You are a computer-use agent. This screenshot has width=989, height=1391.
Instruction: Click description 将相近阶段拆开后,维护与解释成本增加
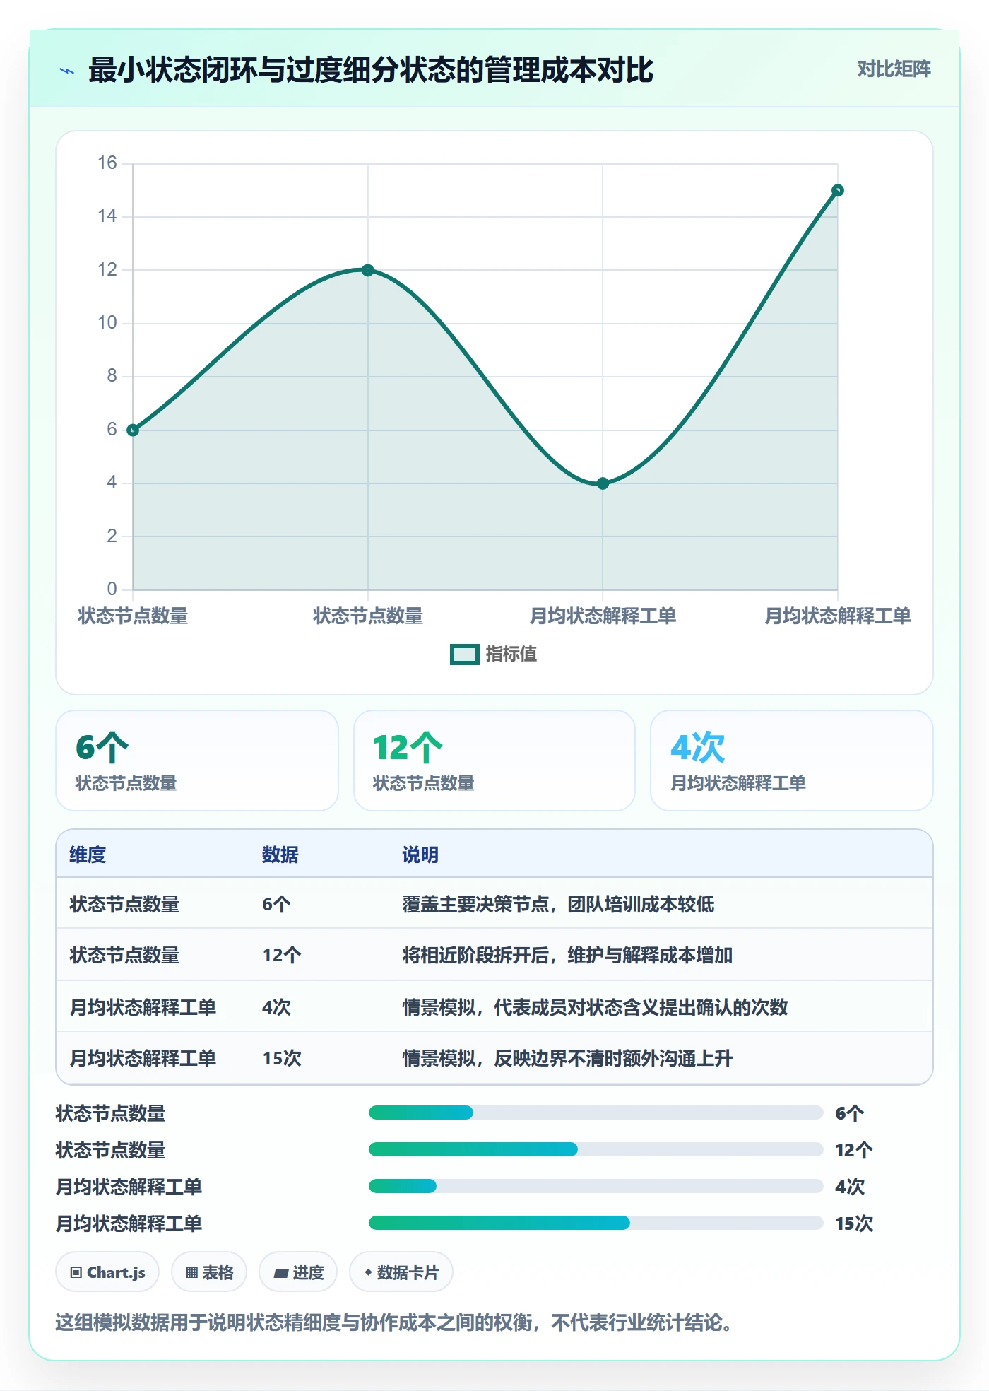(567, 956)
